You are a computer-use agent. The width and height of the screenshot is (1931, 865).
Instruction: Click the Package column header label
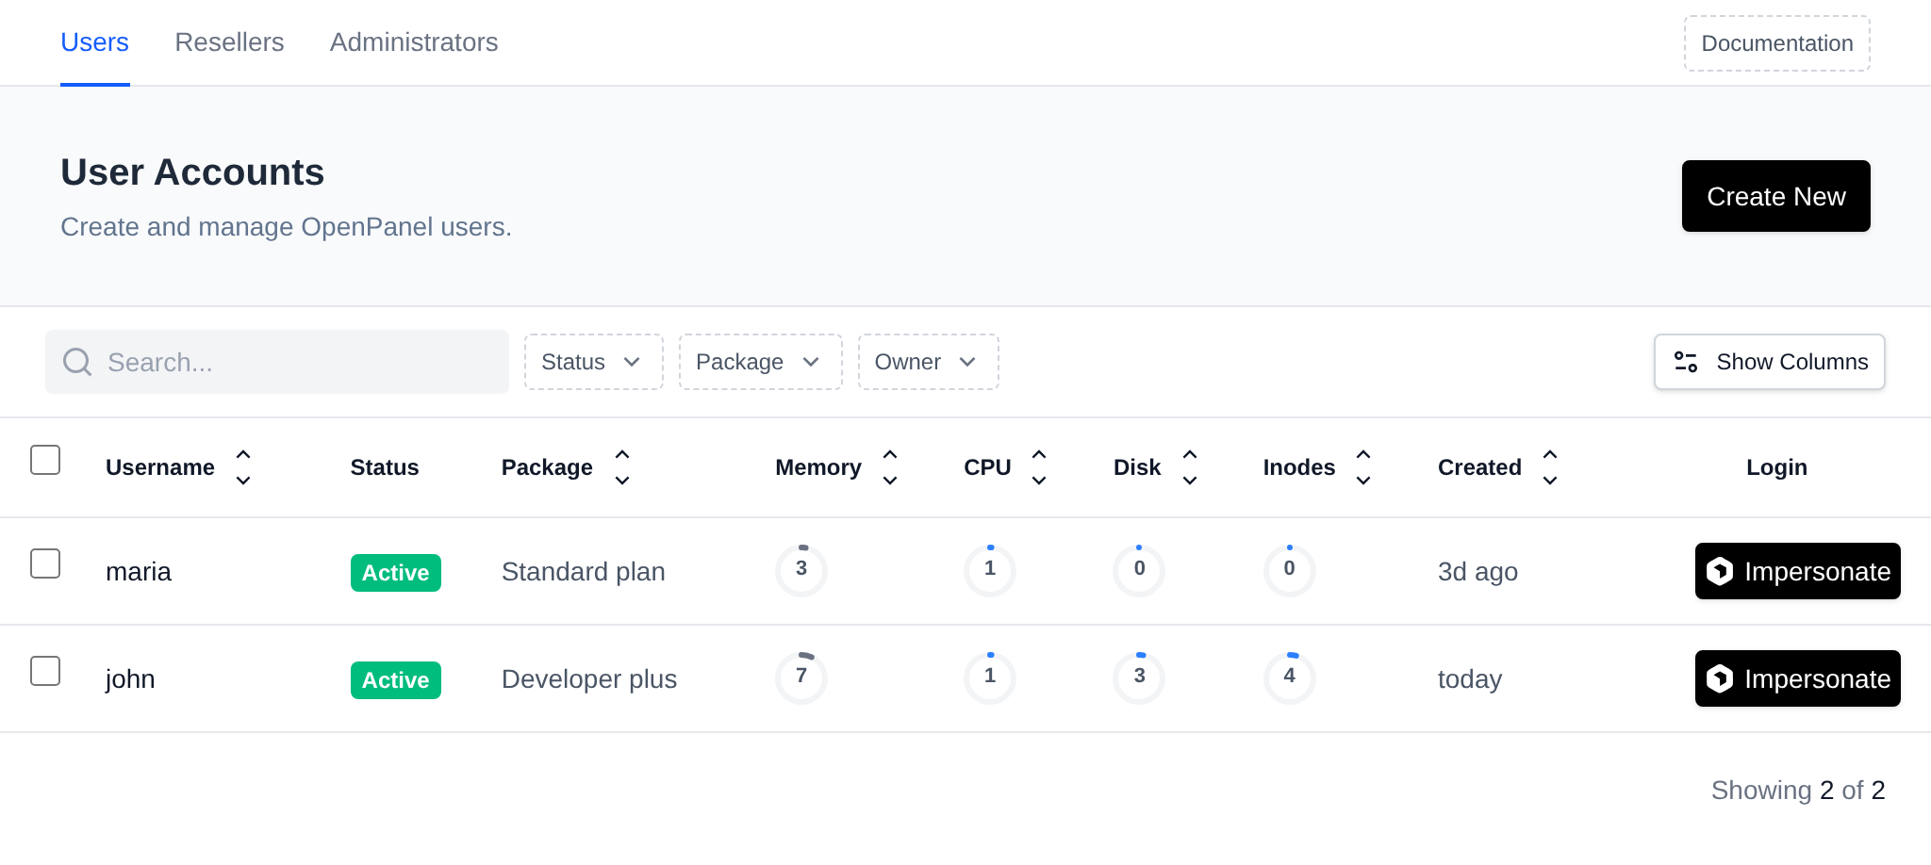coord(547,467)
